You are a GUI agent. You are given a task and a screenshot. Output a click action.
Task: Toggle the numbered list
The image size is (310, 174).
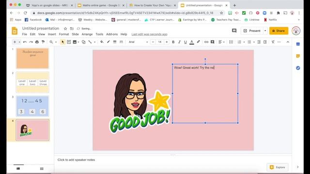tap(239, 42)
